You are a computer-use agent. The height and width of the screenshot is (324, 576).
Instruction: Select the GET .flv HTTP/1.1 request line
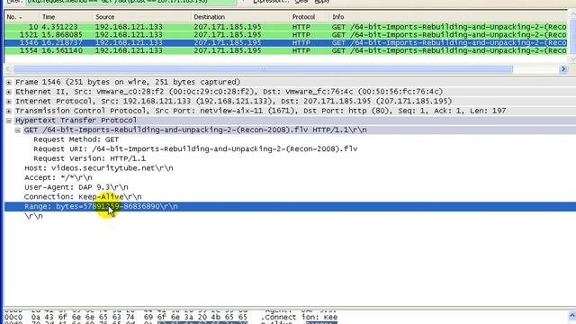click(x=195, y=130)
